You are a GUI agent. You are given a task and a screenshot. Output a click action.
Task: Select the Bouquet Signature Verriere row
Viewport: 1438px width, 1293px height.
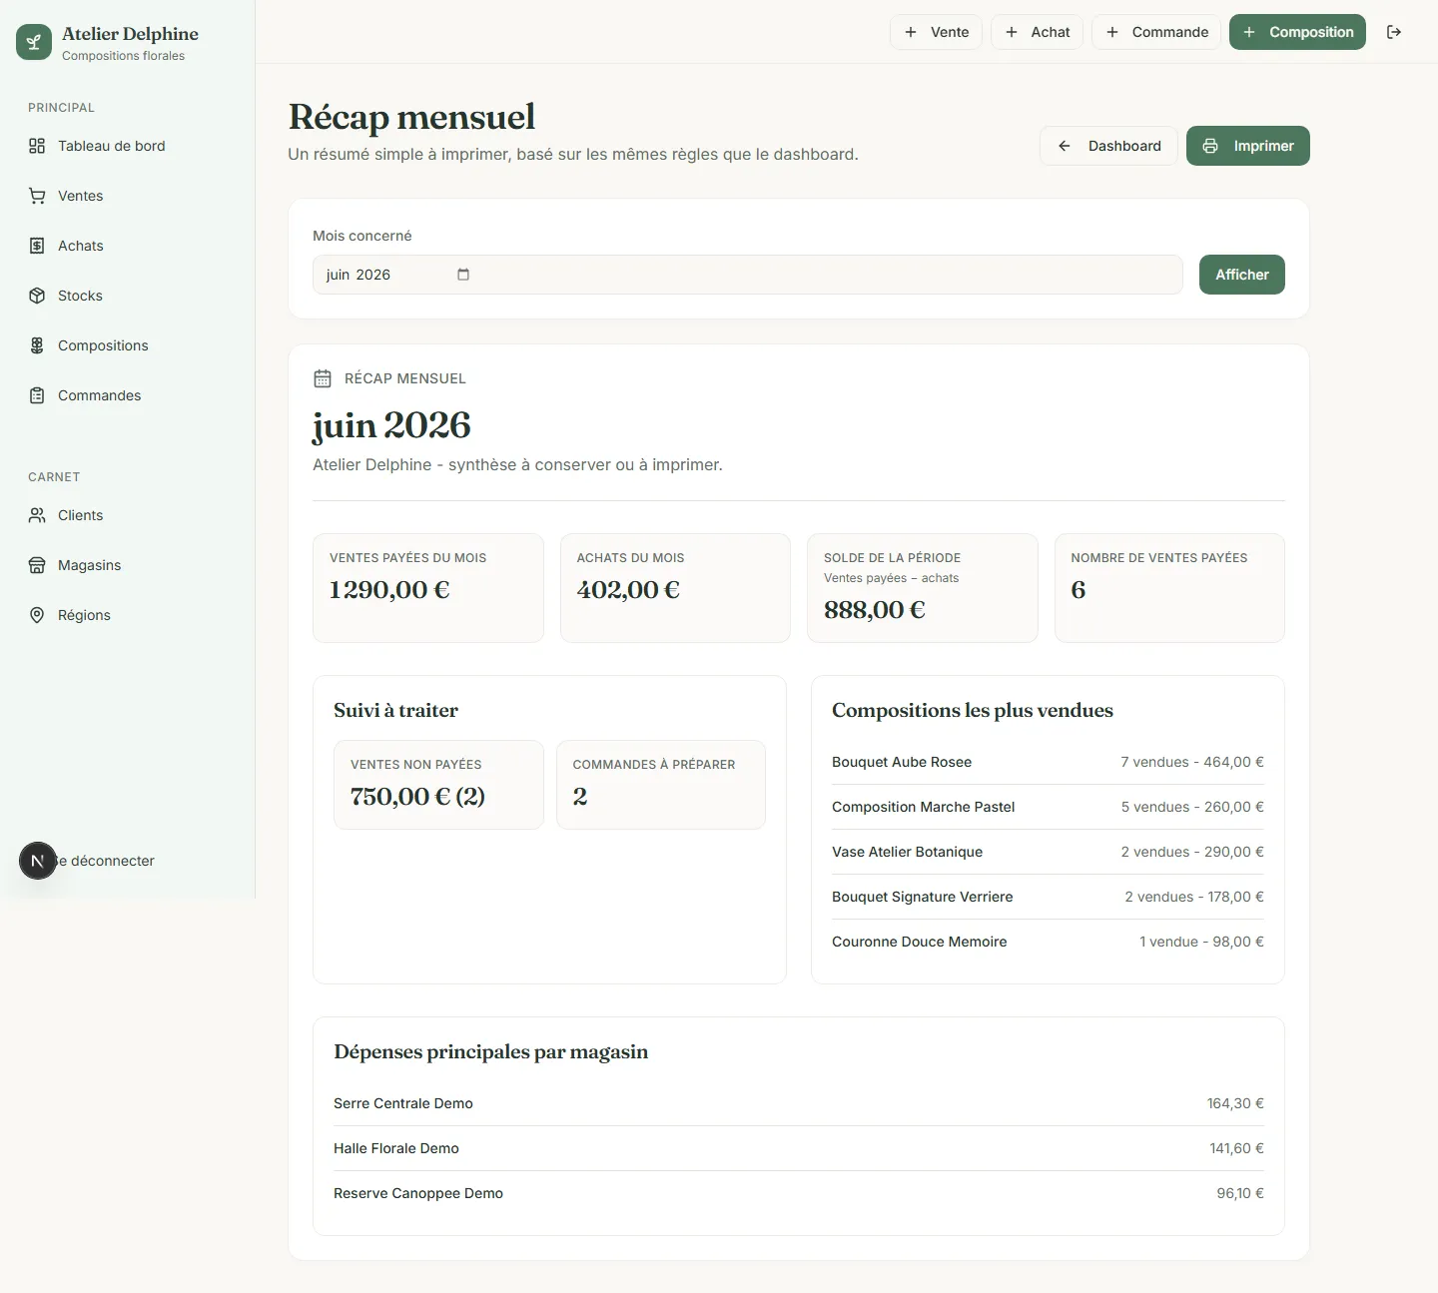(1048, 897)
